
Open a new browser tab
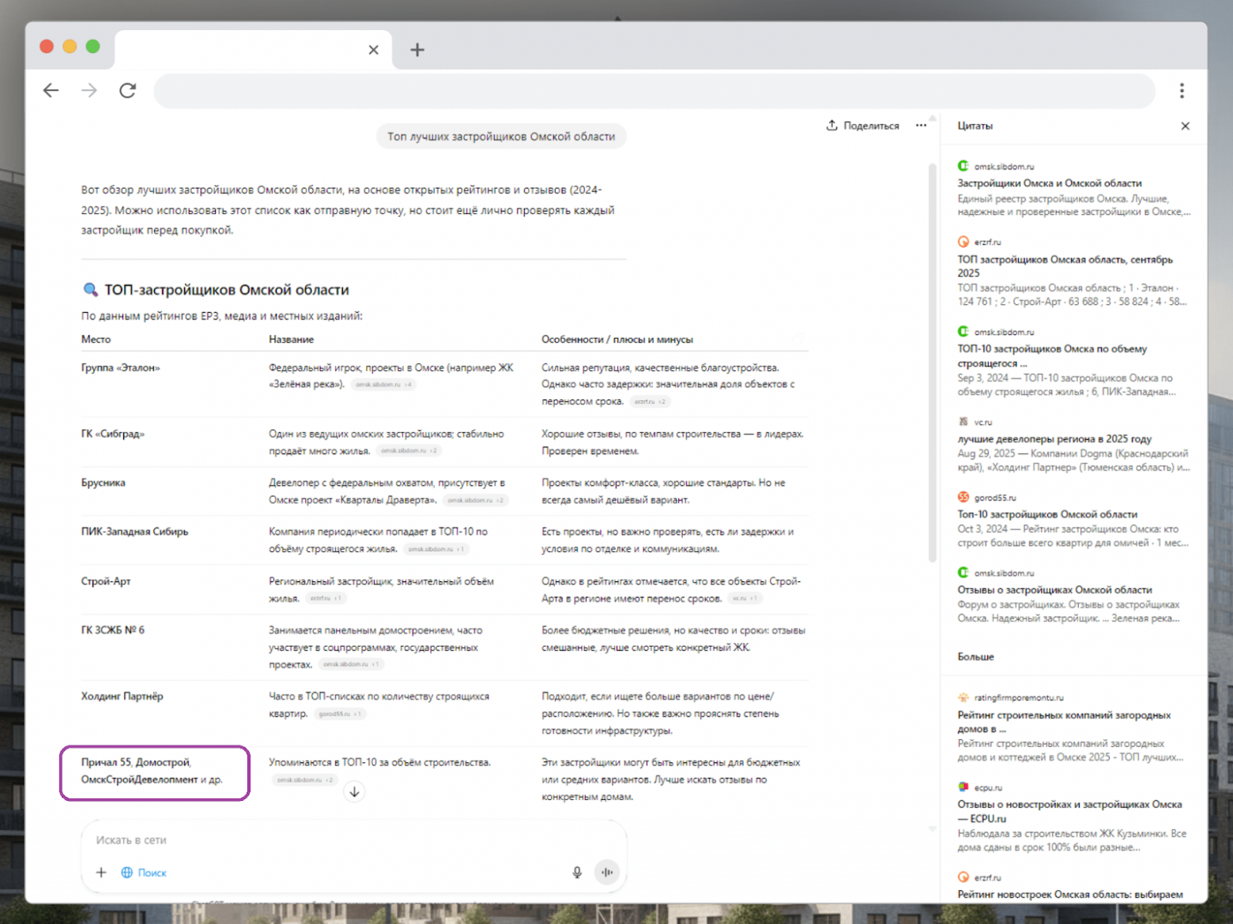click(x=417, y=50)
